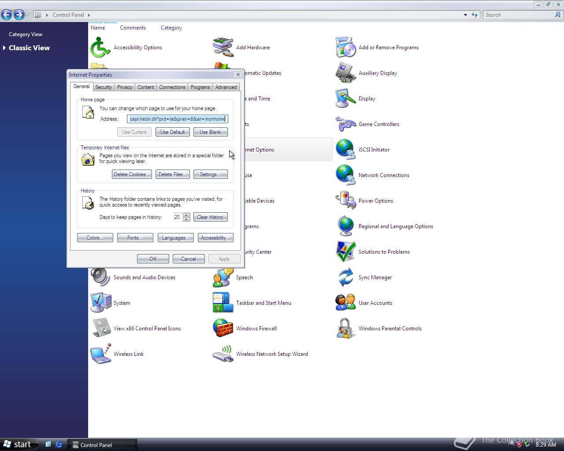Open the Sounds and Audio Devices icon
564x451 pixels.
tap(100, 277)
